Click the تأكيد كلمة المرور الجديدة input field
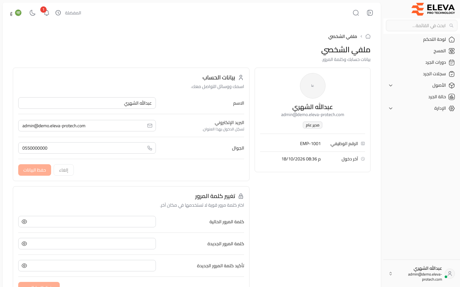460x287 pixels. (x=87, y=266)
